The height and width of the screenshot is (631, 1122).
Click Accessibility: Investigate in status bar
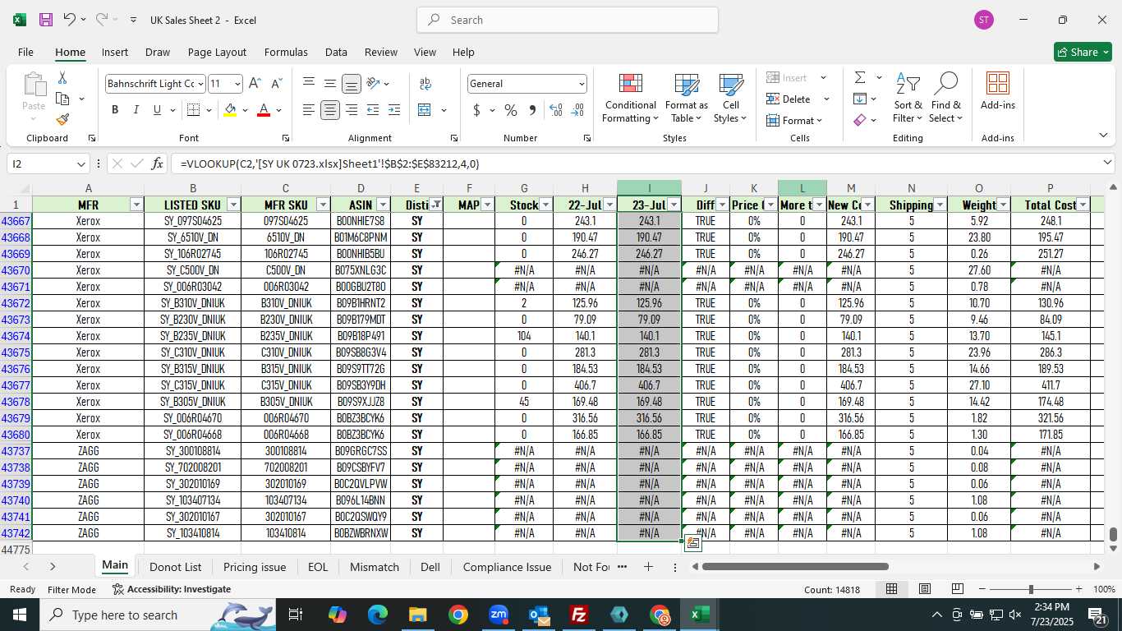point(172,589)
